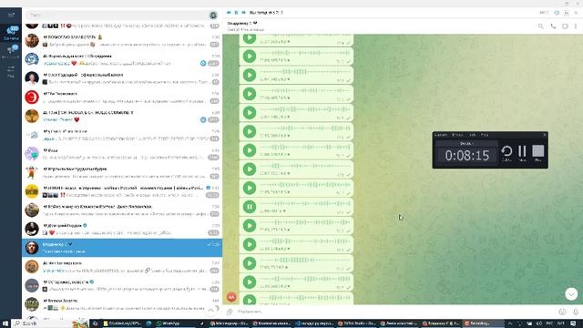Open the taskbar clock
The image size is (583, 328).
click(561, 323)
